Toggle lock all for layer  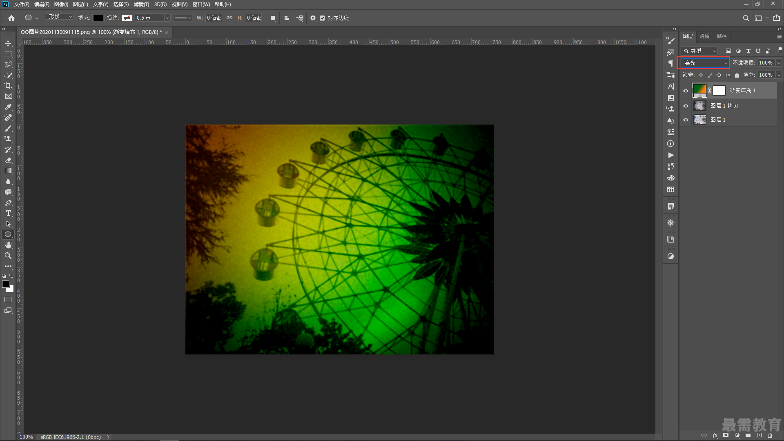(737, 75)
